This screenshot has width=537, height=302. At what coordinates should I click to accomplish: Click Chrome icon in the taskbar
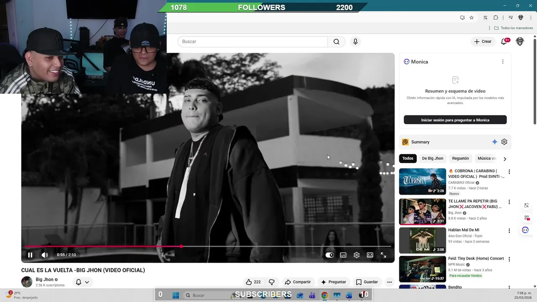(x=324, y=295)
